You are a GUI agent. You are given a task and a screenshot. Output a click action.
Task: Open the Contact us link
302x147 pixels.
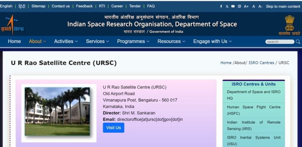(x=61, y=6)
